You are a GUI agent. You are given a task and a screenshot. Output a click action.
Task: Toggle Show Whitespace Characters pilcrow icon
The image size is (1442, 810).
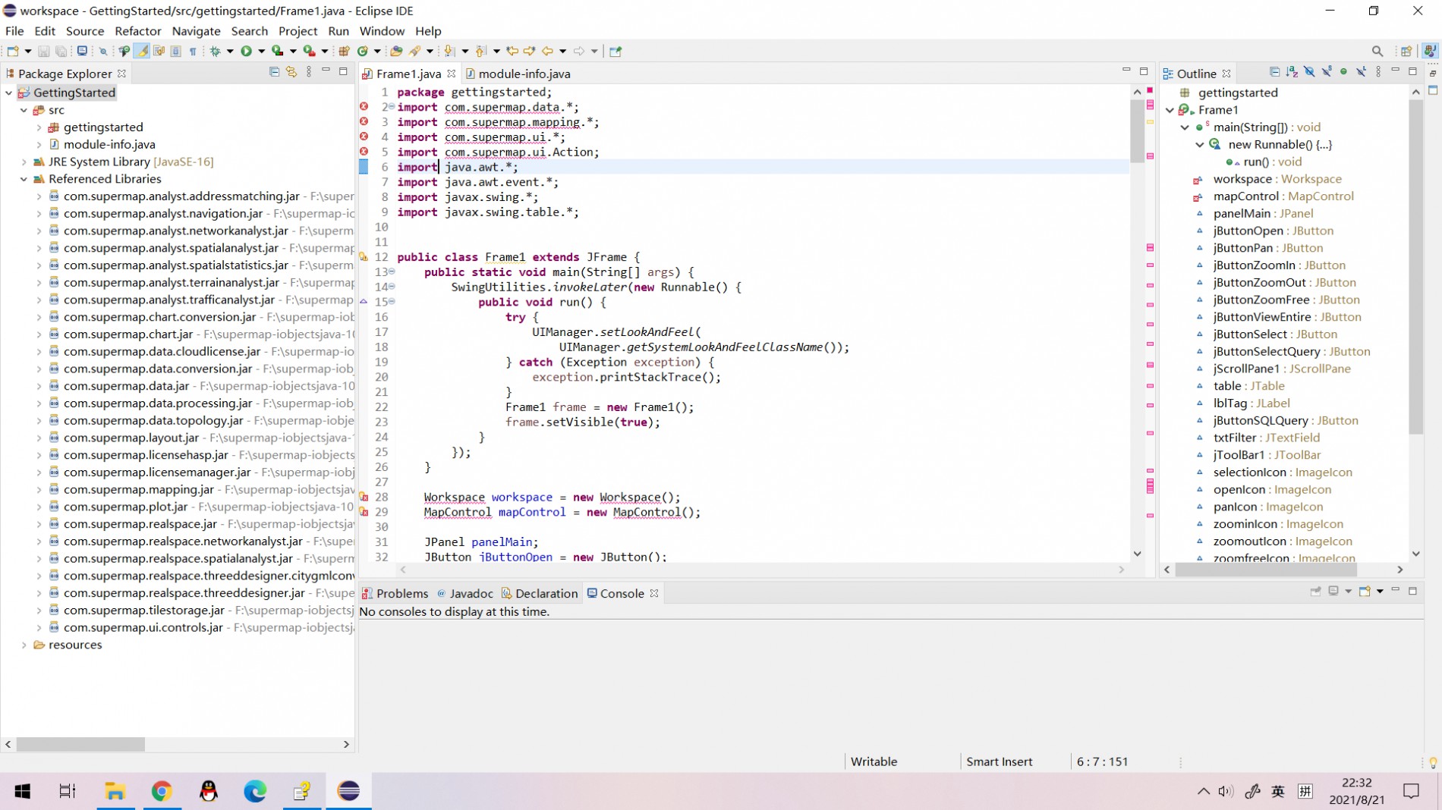(x=193, y=52)
